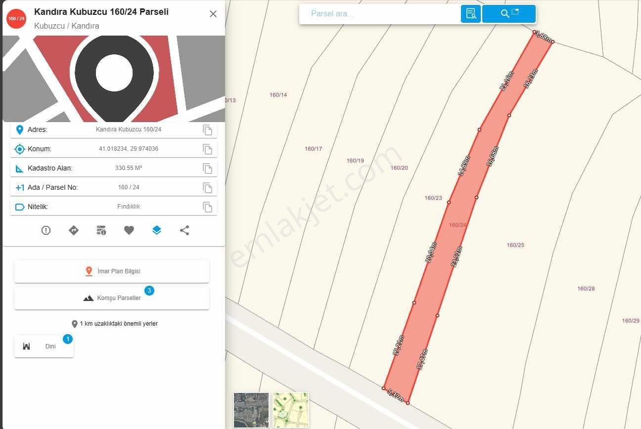The height and width of the screenshot is (429, 641).
Task: Open the layers icon
Action: 157,230
